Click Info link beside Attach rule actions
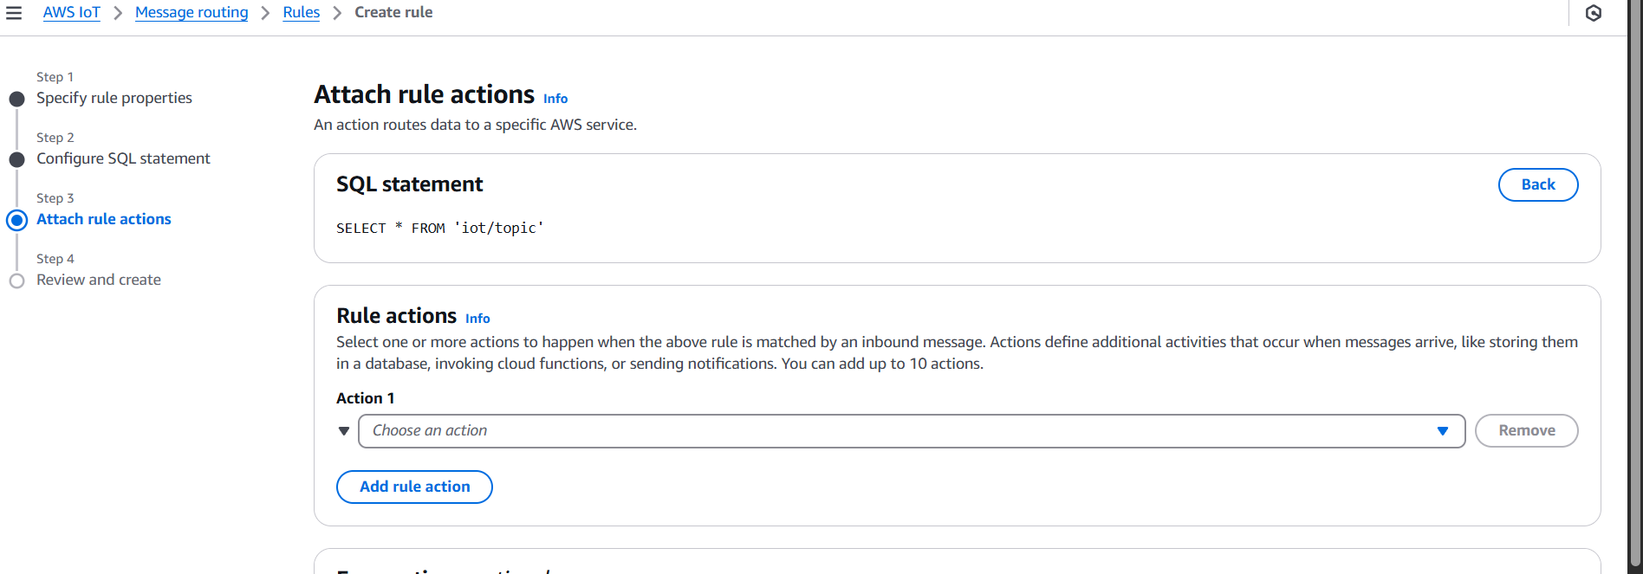Screen dimensions: 1643x574 [x=555, y=99]
